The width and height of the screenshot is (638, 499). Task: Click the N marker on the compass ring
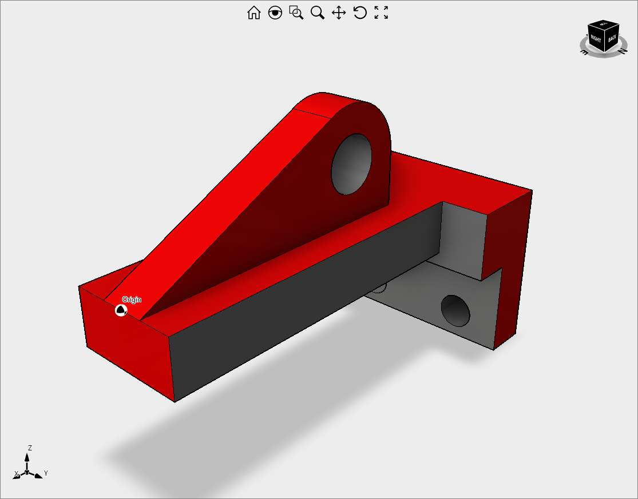[x=621, y=51]
